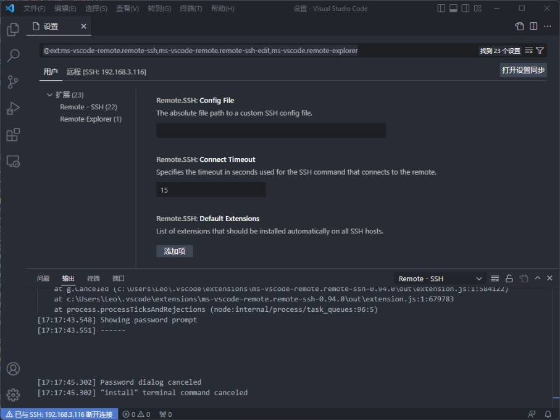560x420 pixels.
Task: Close the 设置 editor tab
Action: click(x=83, y=27)
